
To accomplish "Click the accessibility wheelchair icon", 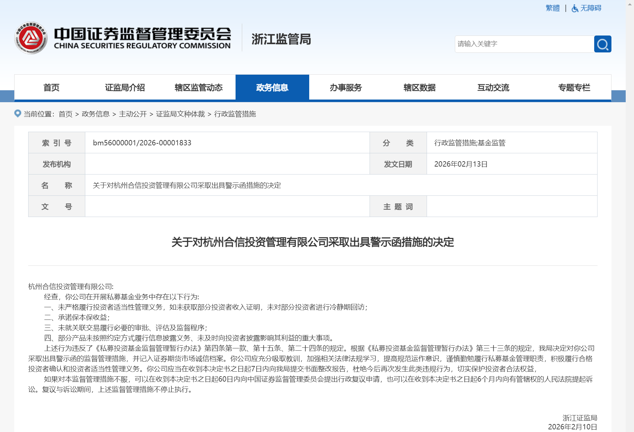I will (x=575, y=8).
